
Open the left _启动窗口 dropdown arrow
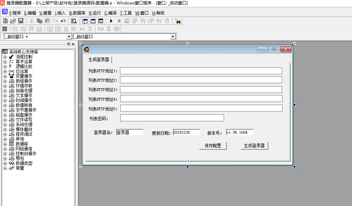point(69,37)
